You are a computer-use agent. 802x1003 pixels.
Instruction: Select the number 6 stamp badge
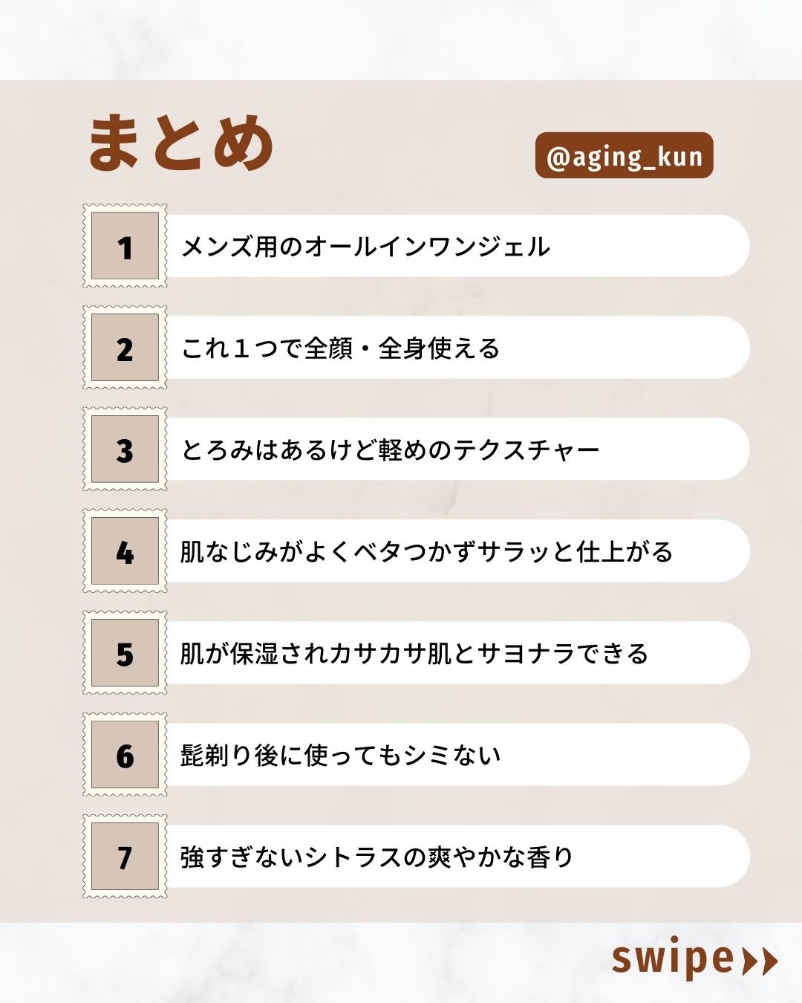[125, 755]
